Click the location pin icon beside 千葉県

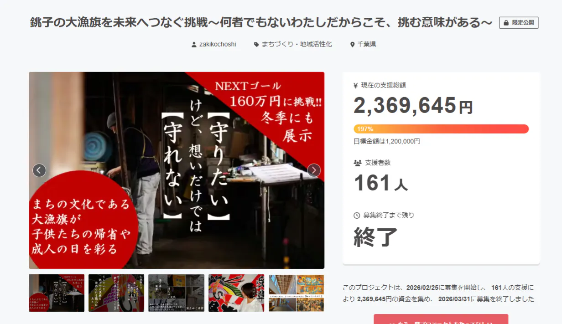352,45
